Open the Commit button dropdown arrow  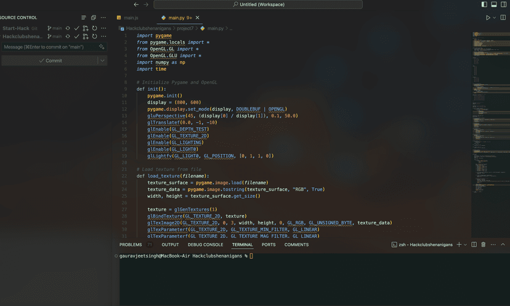[x=102, y=61]
